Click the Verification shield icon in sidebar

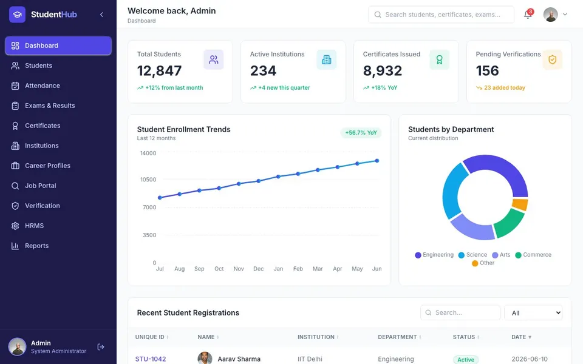pos(15,206)
